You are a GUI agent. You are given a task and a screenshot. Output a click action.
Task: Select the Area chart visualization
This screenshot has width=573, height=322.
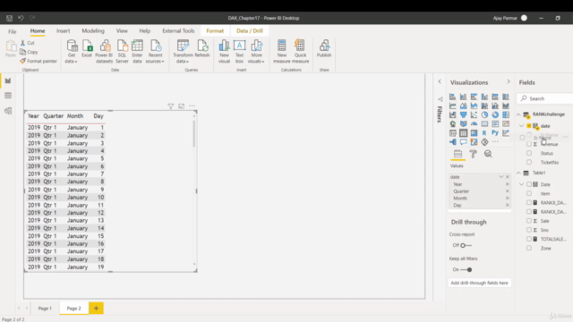pyautogui.click(x=463, y=106)
